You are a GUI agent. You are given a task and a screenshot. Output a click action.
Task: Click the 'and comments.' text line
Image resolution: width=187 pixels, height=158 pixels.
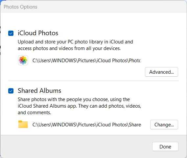coord(35,113)
